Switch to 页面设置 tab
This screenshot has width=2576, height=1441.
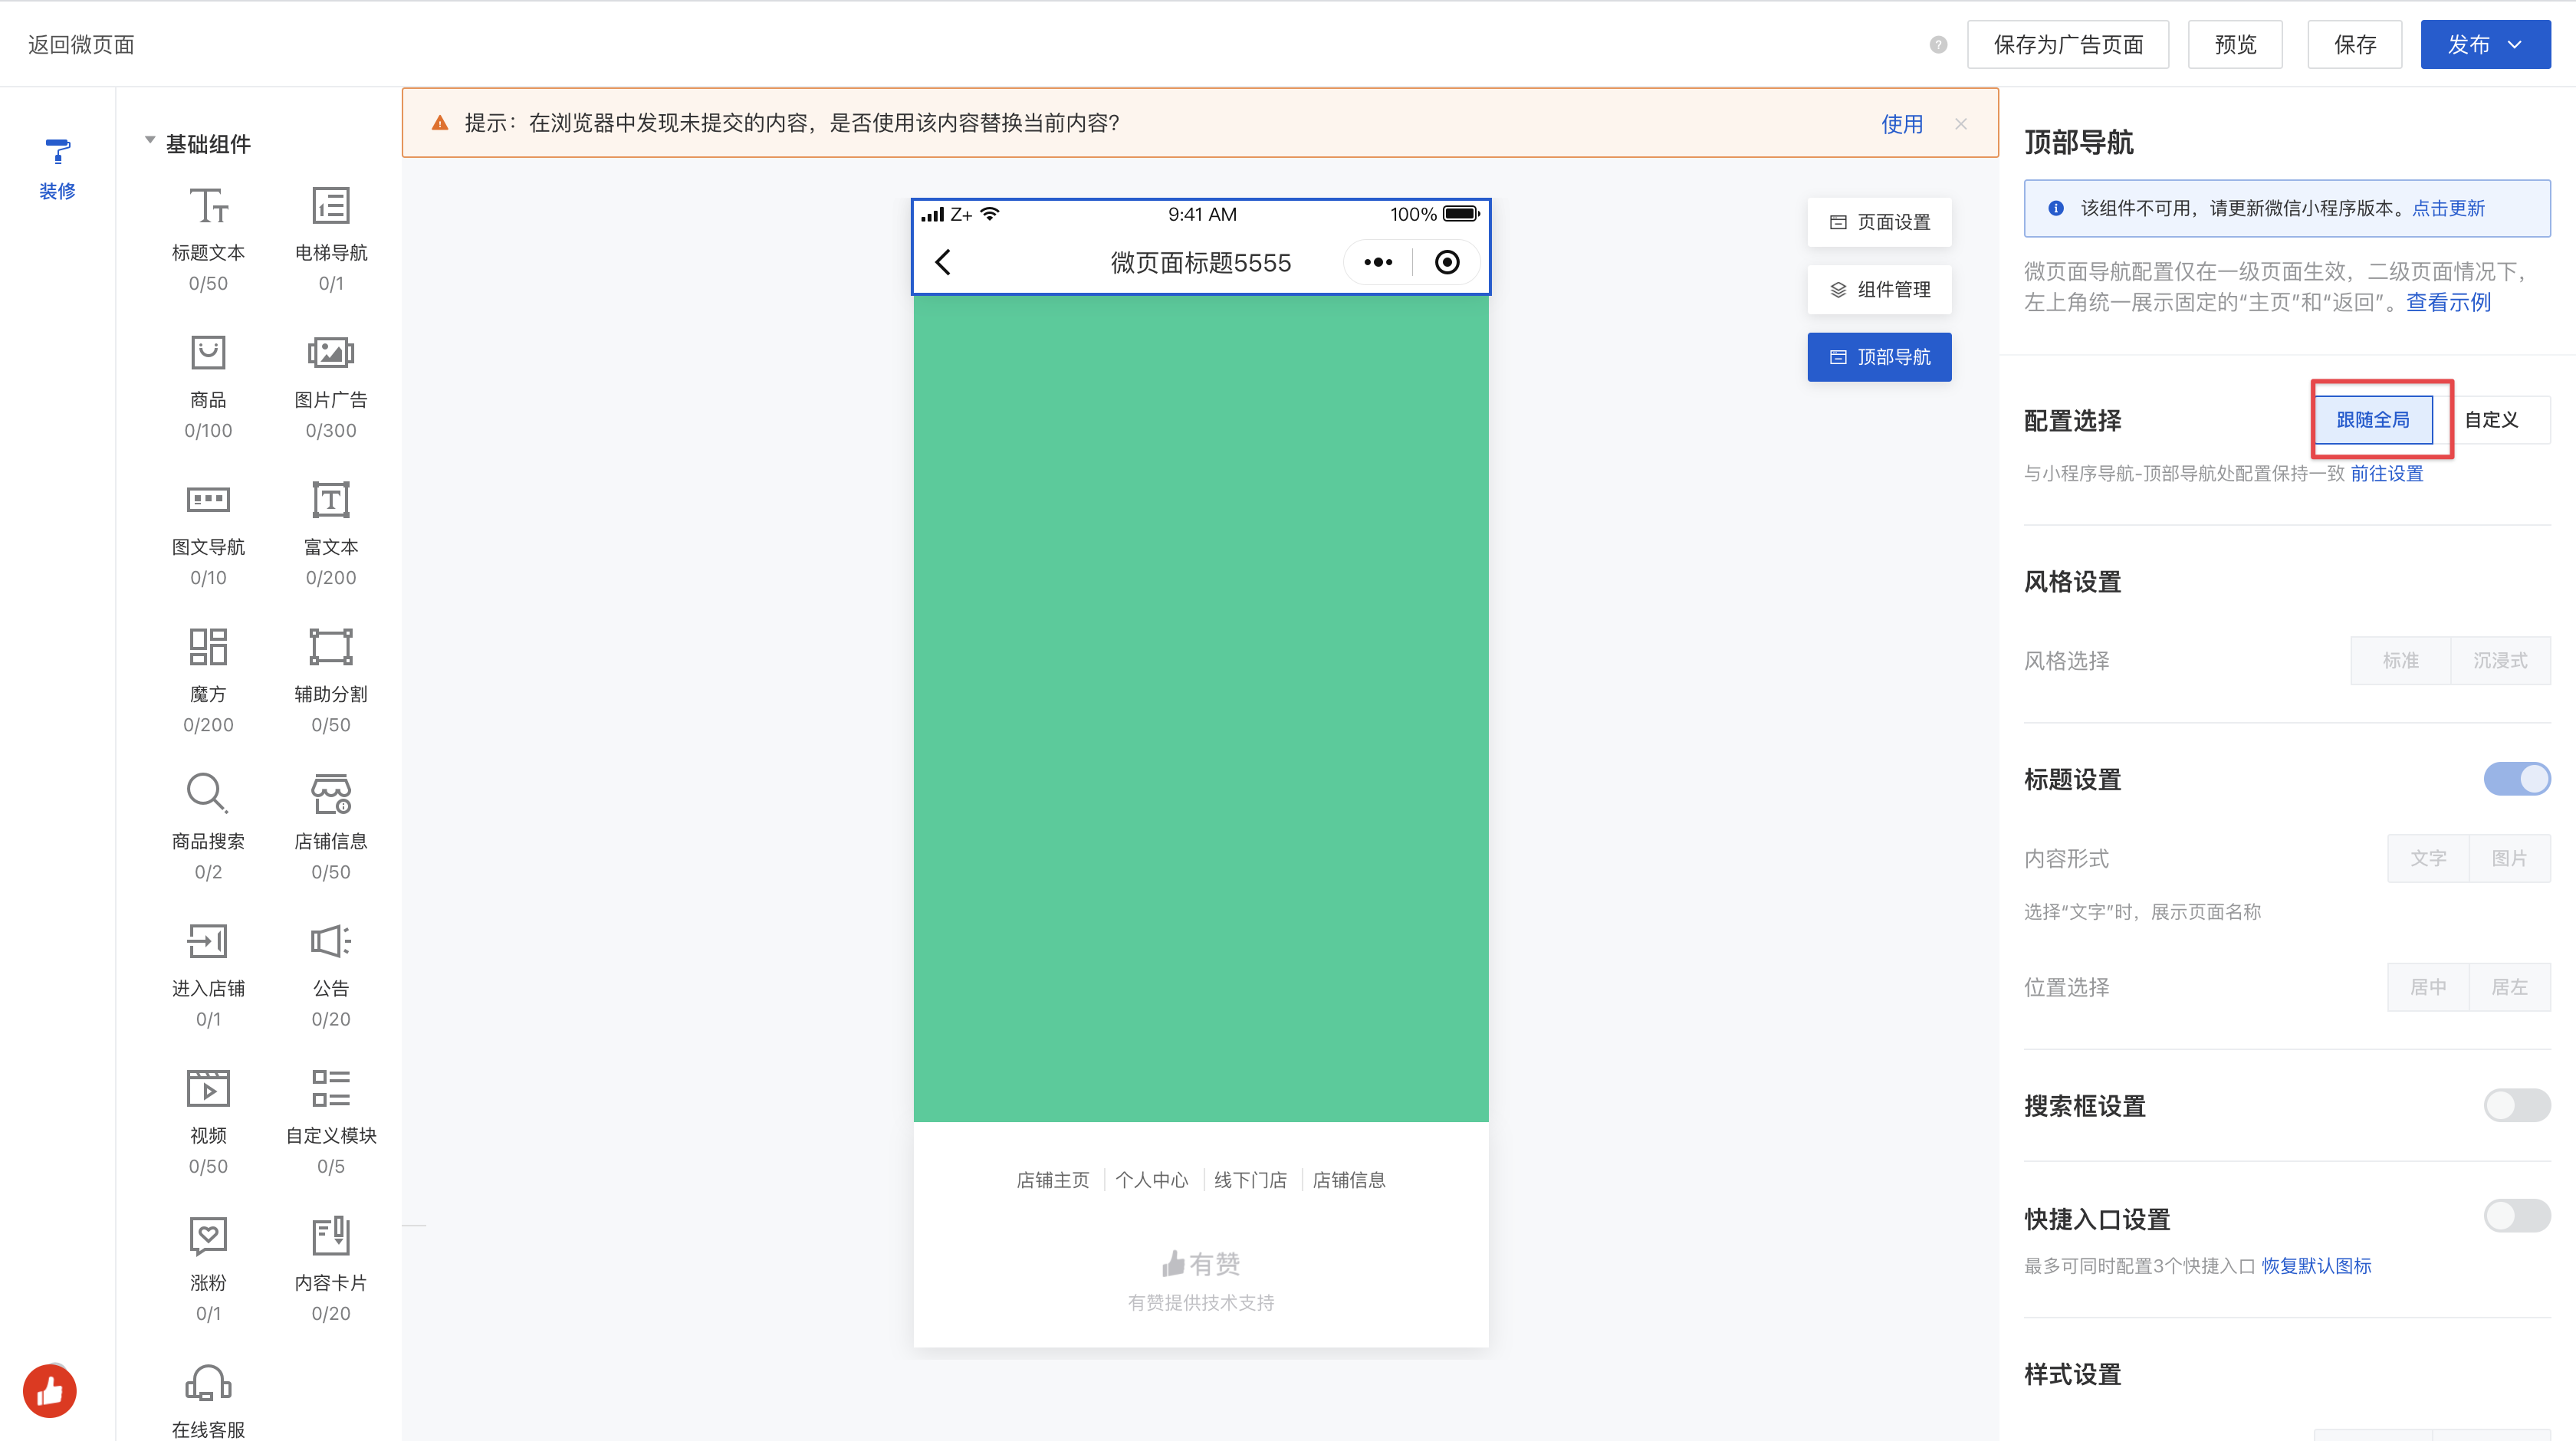[1879, 222]
